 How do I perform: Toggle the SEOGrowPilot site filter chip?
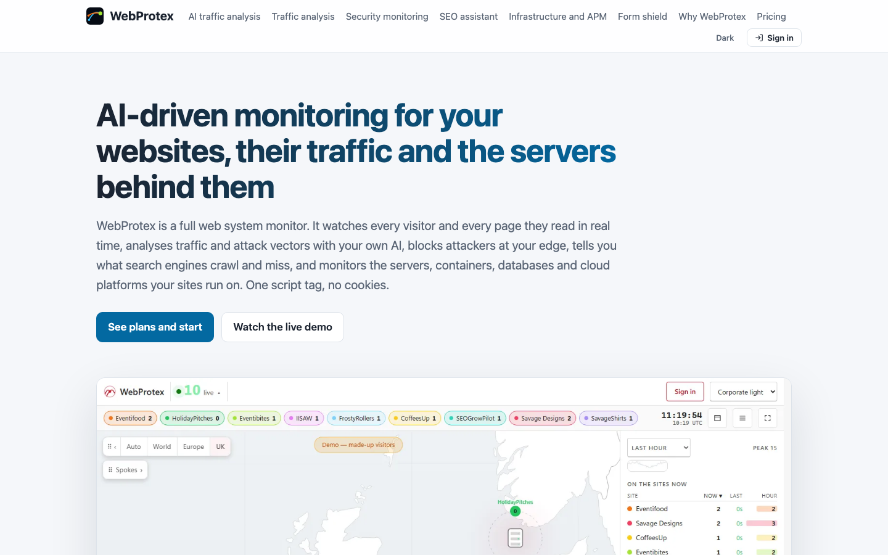[475, 418]
